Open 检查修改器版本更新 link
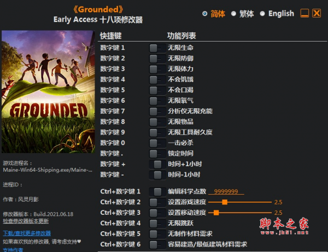Screen dimensions: 328x252 tap(26, 221)
